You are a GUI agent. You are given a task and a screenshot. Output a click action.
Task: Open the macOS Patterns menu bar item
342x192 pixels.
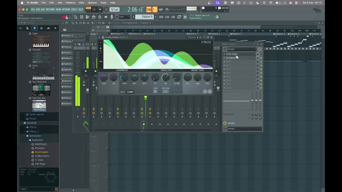[x=70, y=3]
